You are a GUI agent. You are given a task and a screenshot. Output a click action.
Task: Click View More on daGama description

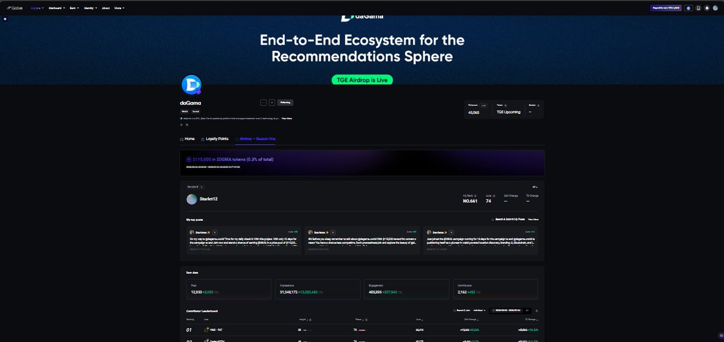pyautogui.click(x=287, y=118)
